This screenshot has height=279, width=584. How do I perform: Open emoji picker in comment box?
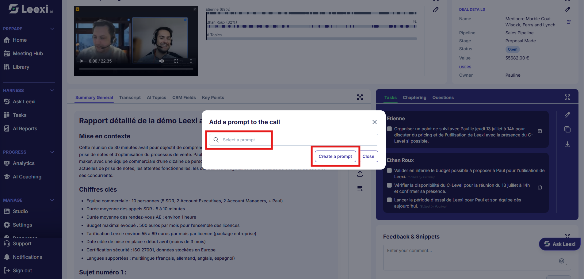562,261
